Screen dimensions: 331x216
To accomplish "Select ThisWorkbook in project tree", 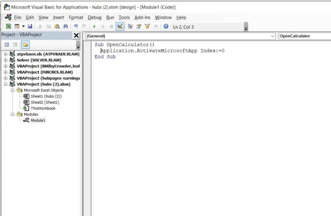I will 43,108.
